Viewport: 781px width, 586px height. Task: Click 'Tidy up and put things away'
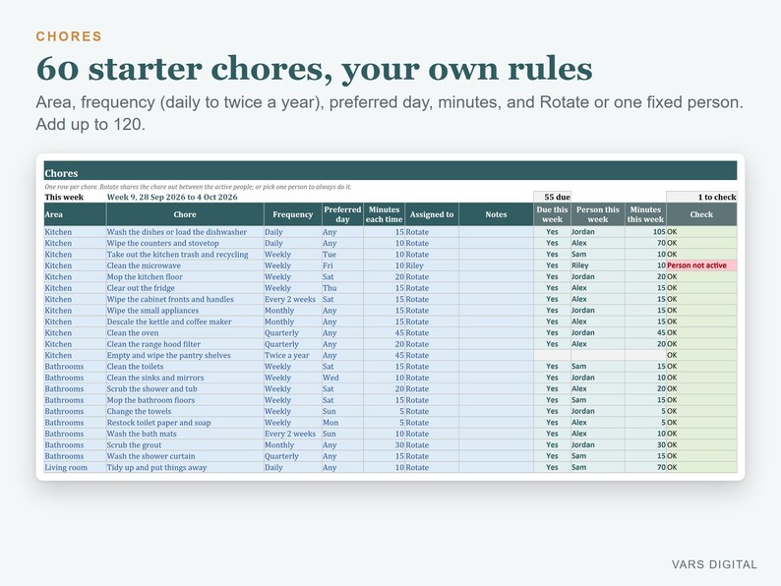point(185,467)
